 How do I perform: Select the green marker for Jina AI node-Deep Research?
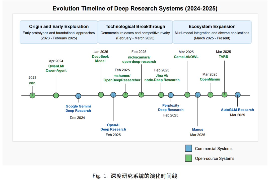click(x=161, y=95)
